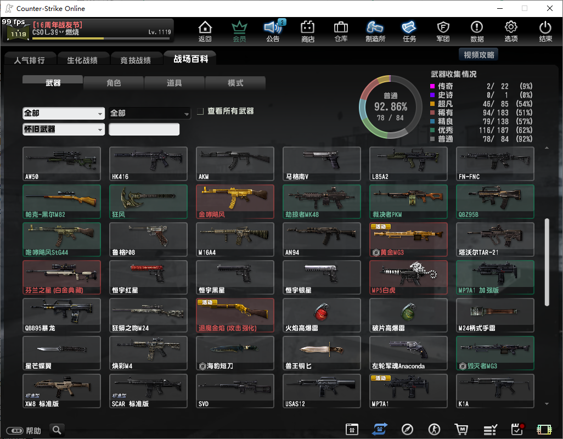Screen dimensions: 563x439
Task: Select the 左轮军魂Anaconda revolver card
Action: coord(409,353)
